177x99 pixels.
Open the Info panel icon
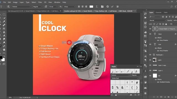click(145, 27)
